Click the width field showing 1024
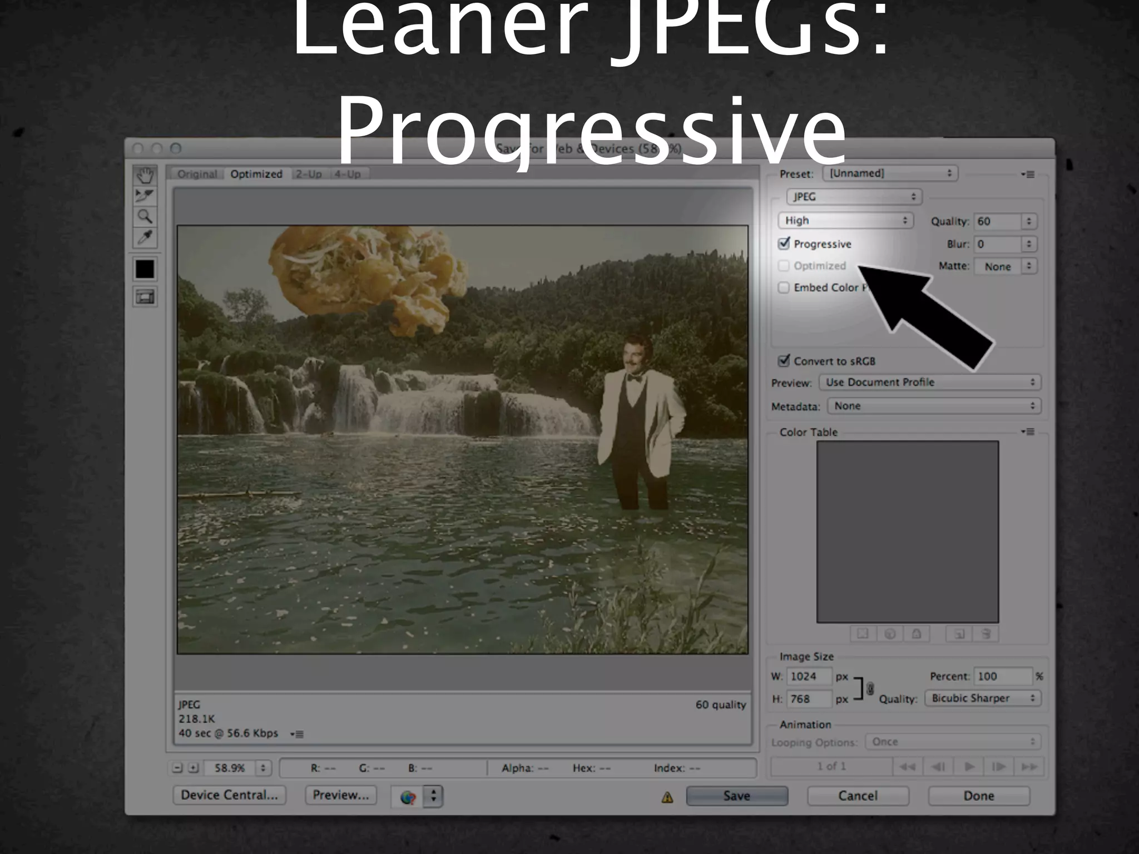 (809, 677)
